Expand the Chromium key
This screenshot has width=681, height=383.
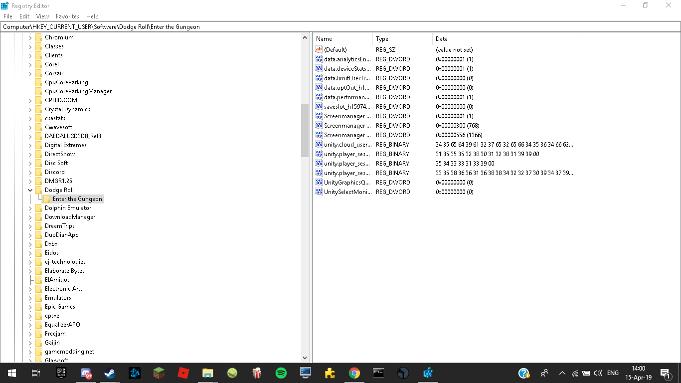[x=30, y=37]
